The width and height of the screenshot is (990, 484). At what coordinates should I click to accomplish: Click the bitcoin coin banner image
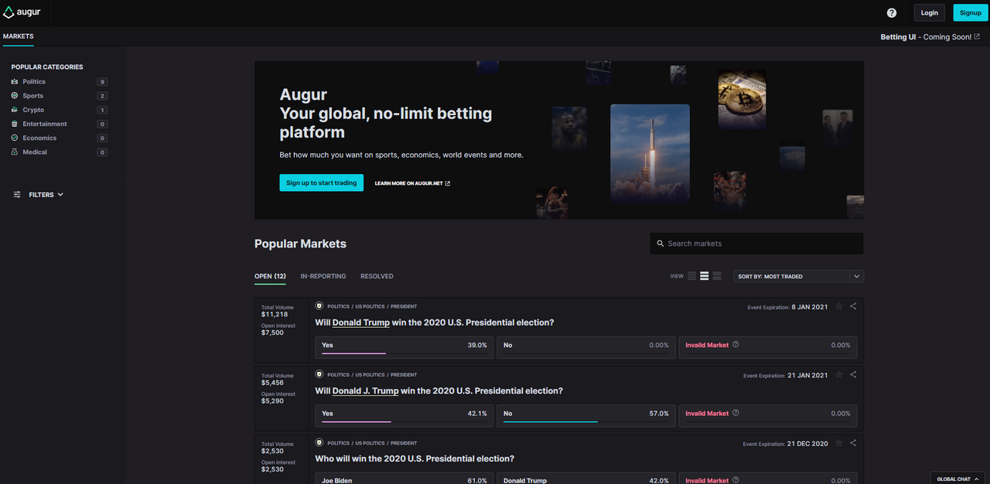[742, 99]
